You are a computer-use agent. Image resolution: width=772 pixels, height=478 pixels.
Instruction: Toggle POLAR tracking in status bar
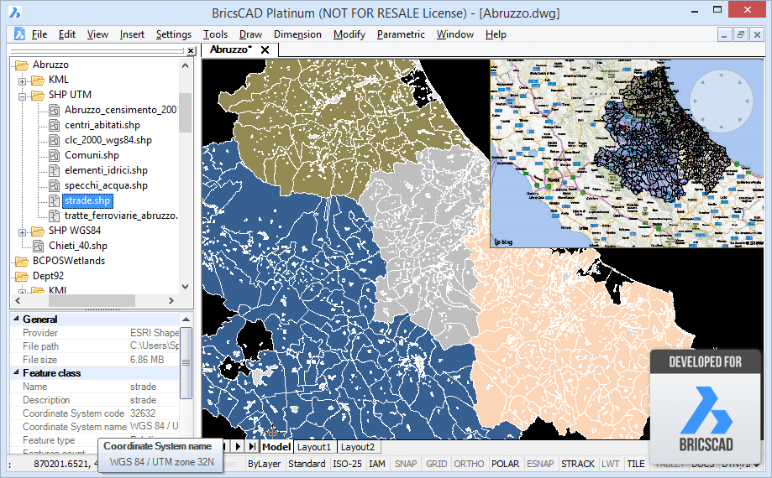(x=505, y=464)
